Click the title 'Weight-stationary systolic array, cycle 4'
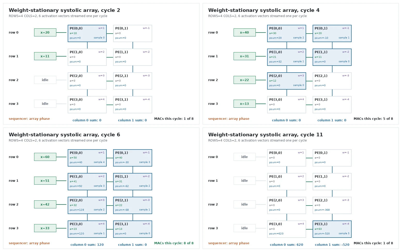Screen dimensions: 402x252 (x=264, y=10)
